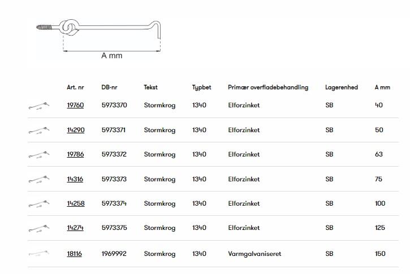The image size is (410, 274).
Task: Select article link 14258
Action: 75,204
